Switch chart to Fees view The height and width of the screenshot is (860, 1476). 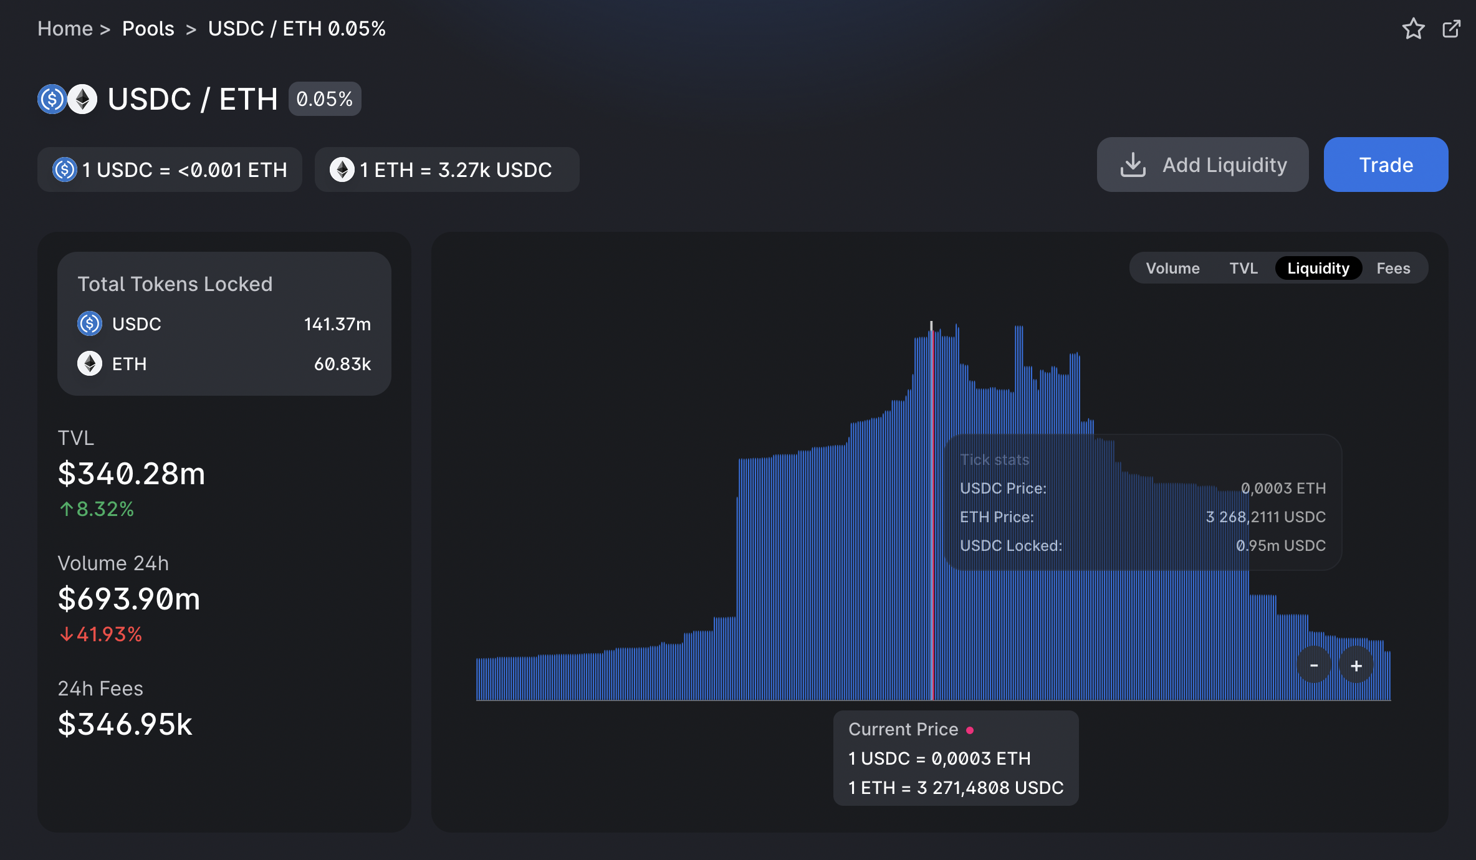(1393, 268)
